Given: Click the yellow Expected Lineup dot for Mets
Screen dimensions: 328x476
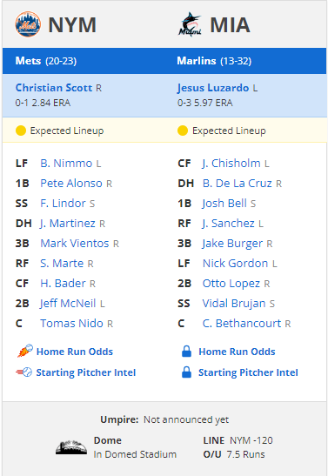Looking at the screenshot, I should tap(21, 131).
